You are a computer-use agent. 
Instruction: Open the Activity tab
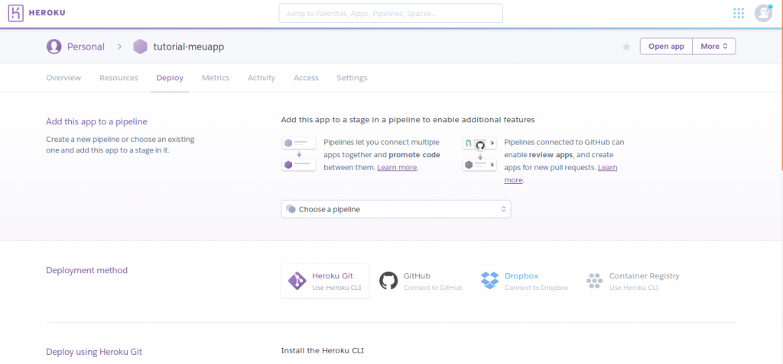[262, 78]
